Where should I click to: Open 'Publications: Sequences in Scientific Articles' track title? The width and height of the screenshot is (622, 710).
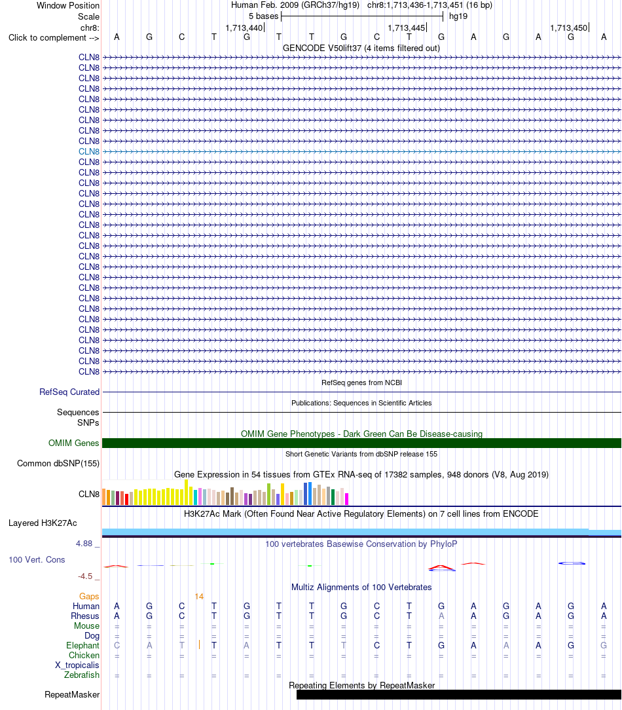click(361, 403)
